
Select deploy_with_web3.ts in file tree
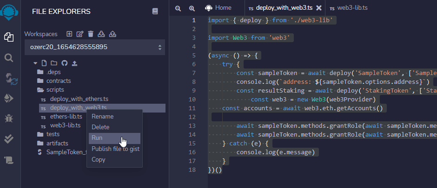(x=102, y=108)
